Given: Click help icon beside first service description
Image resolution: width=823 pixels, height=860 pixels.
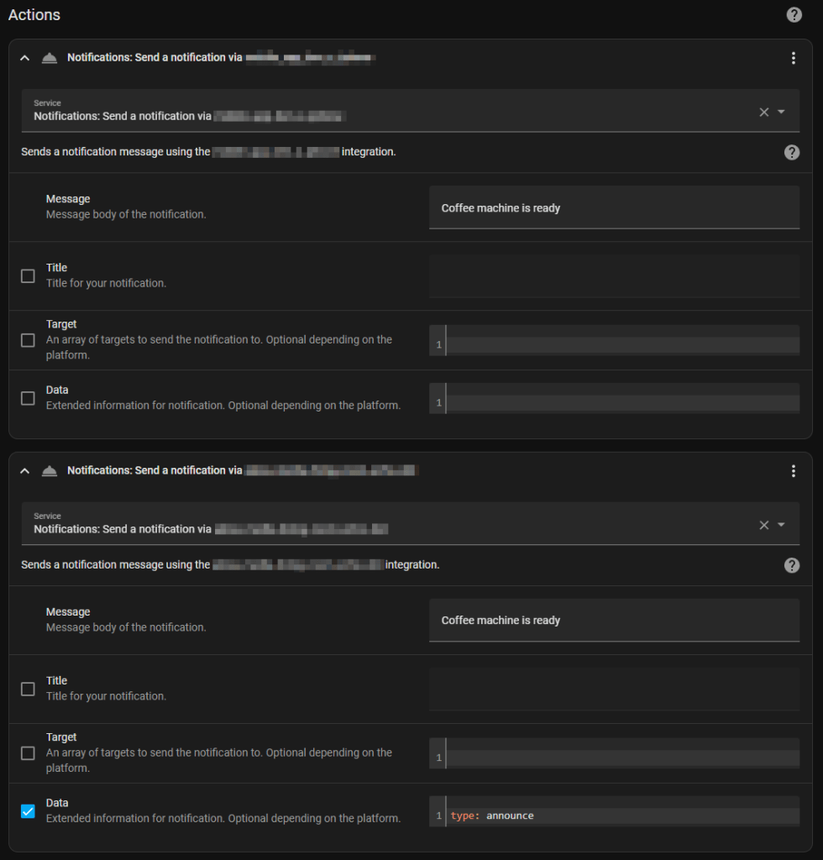Looking at the screenshot, I should pos(791,152).
